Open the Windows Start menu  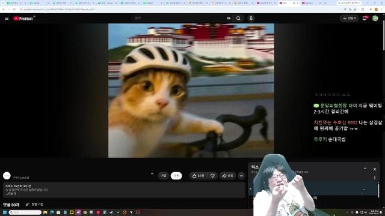tap(4, 212)
